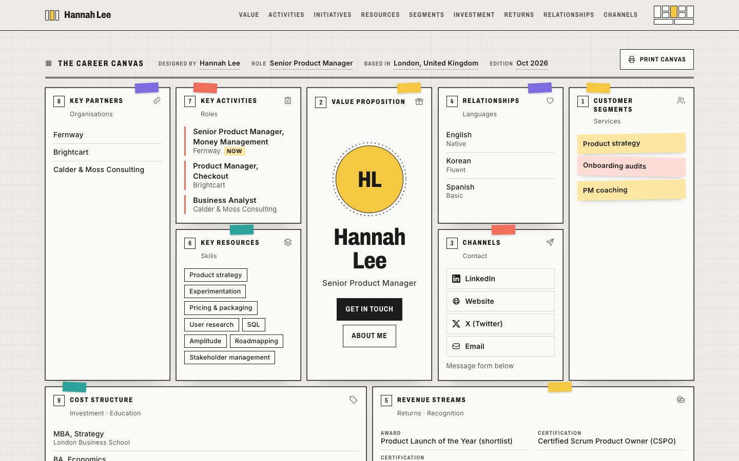Open the mini canvas map icon
The height and width of the screenshot is (461, 739).
point(674,15)
